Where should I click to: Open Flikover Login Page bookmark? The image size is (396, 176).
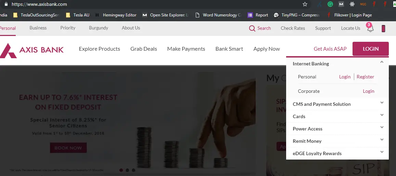click(x=349, y=15)
